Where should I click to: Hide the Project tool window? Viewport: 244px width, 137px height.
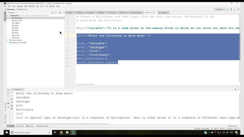click(x=63, y=13)
